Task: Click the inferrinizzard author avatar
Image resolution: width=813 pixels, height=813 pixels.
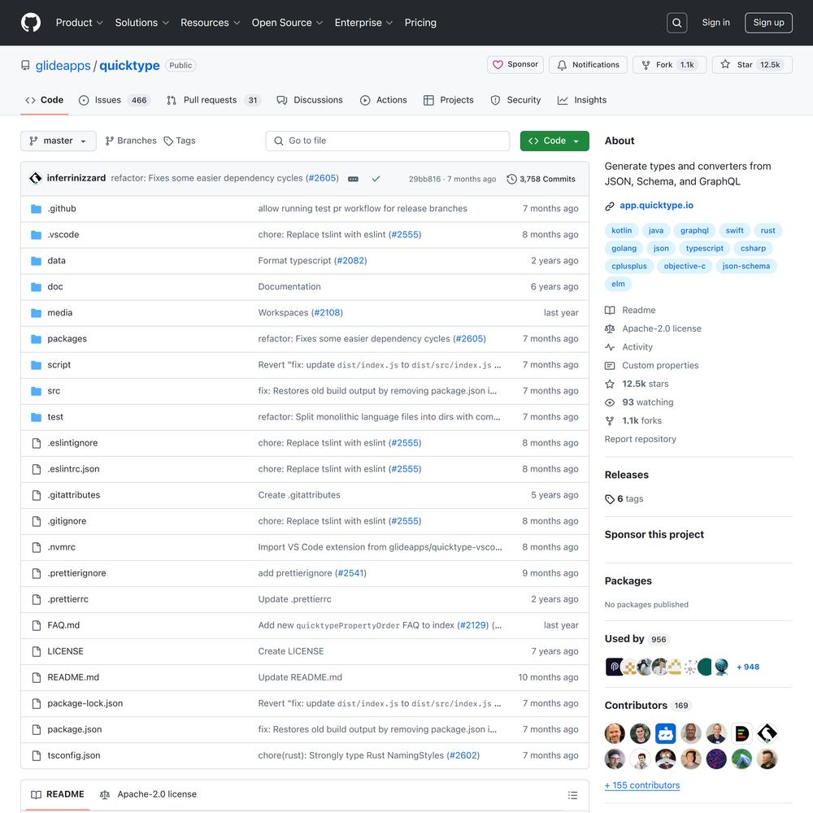Action: pos(36,178)
